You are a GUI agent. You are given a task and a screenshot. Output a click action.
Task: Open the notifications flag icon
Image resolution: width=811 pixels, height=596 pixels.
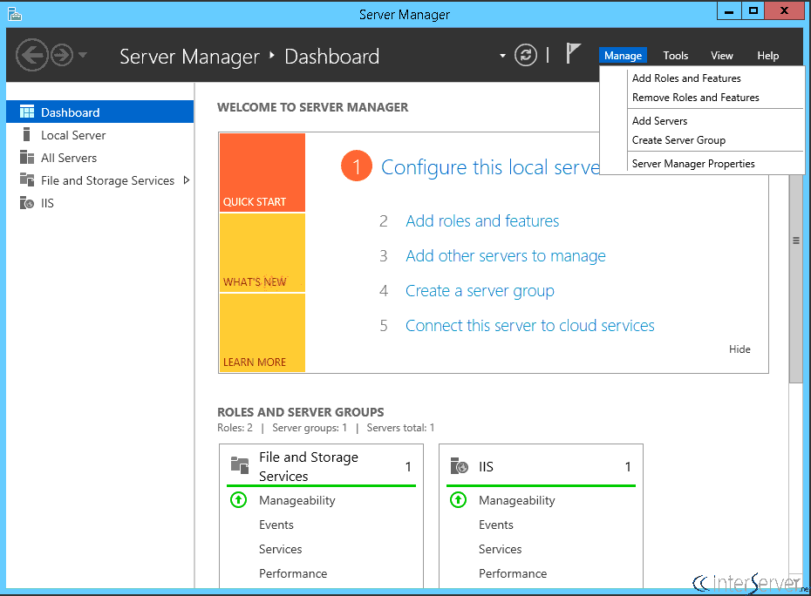[573, 53]
